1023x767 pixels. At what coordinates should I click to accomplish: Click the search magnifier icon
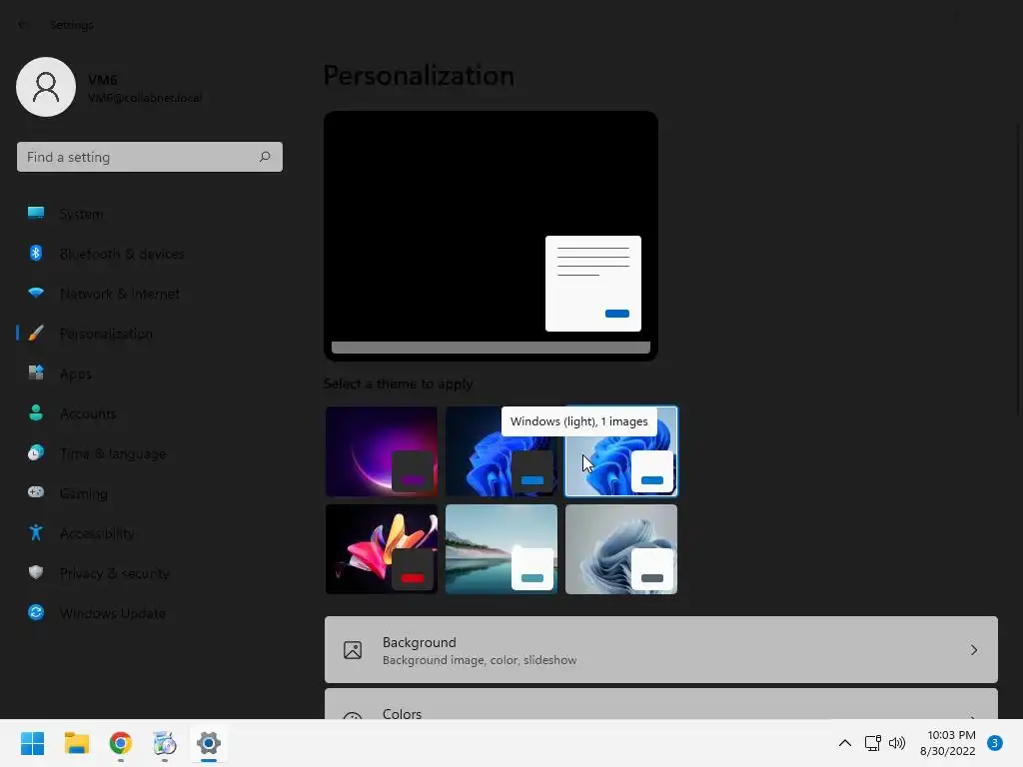click(265, 157)
